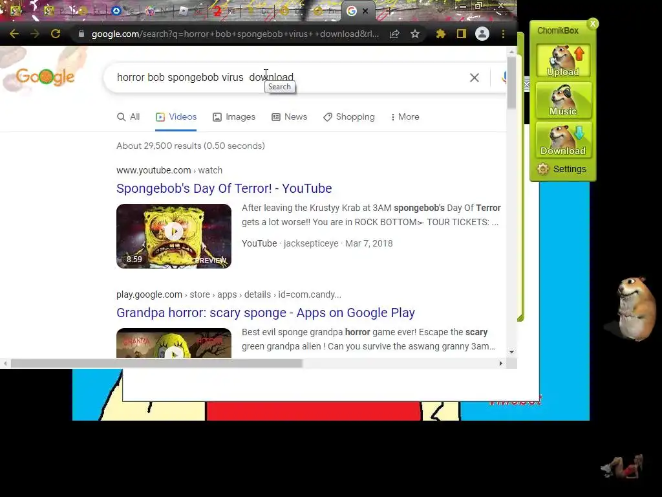Open the Chrome profile avatar menu
Viewport: 662px width, 497px height.
point(482,34)
